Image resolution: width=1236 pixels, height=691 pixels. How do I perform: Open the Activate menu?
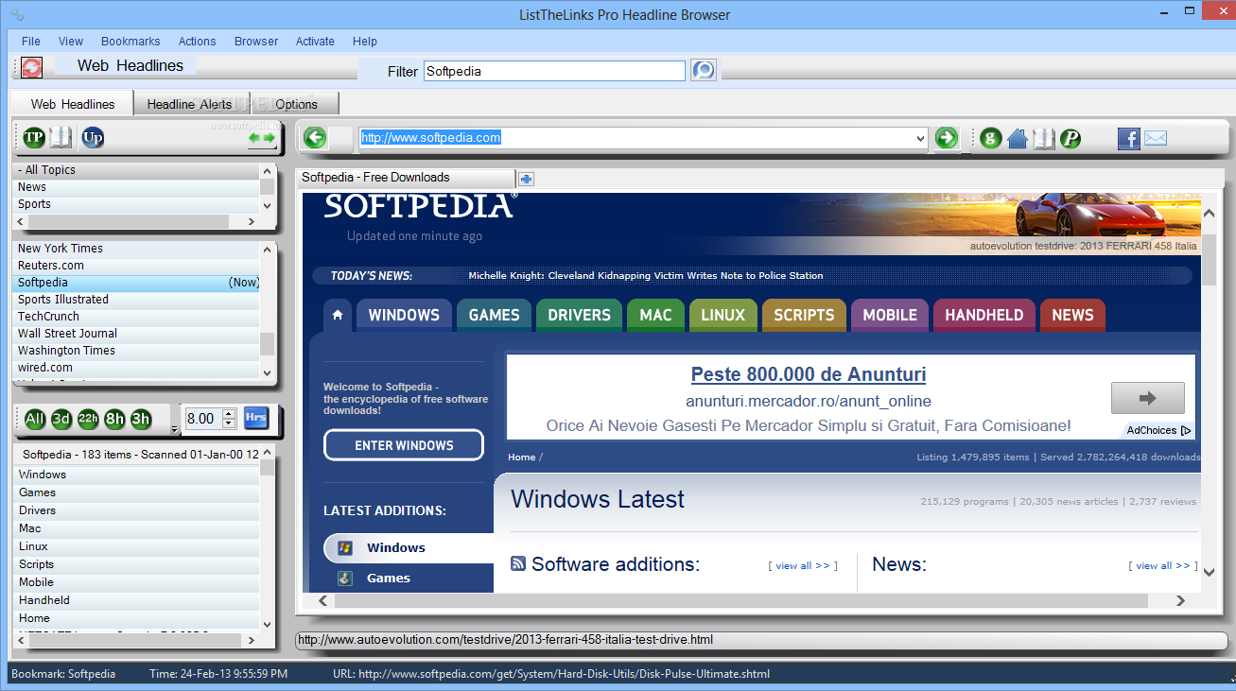tap(315, 41)
